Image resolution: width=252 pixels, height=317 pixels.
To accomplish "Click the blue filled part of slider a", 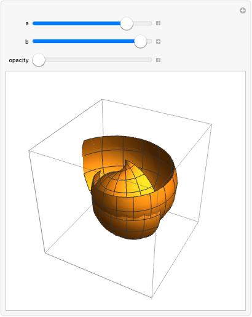I will coord(77,23).
